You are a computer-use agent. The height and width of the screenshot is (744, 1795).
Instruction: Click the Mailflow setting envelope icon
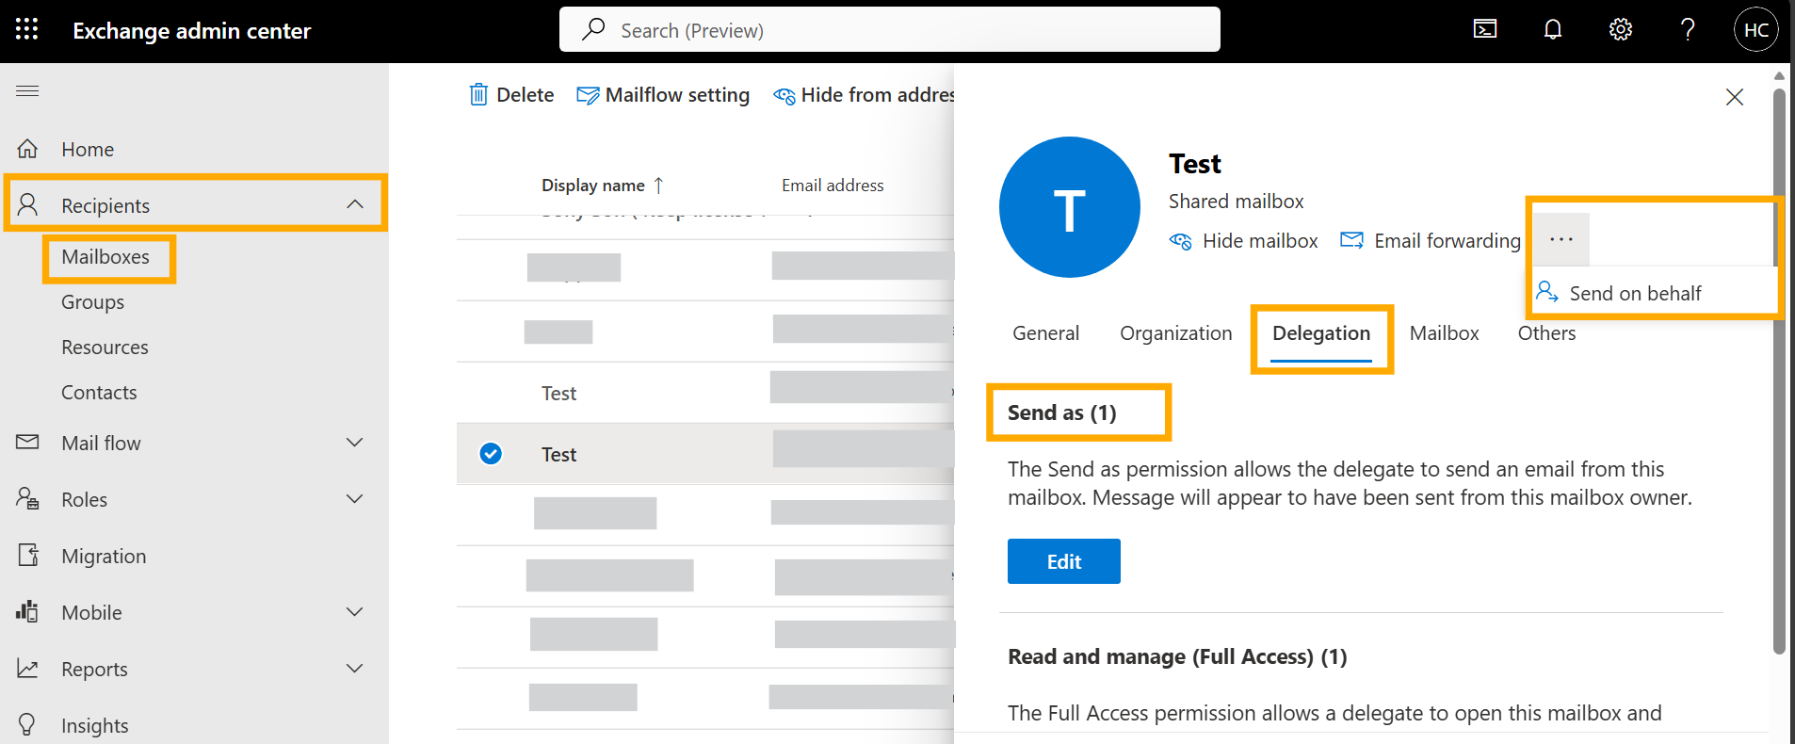tap(588, 95)
